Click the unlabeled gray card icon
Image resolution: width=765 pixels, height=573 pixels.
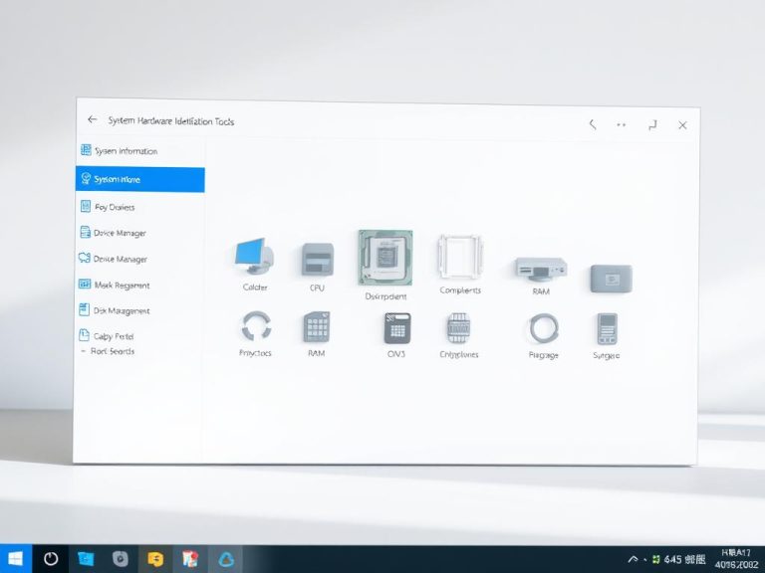tap(611, 279)
